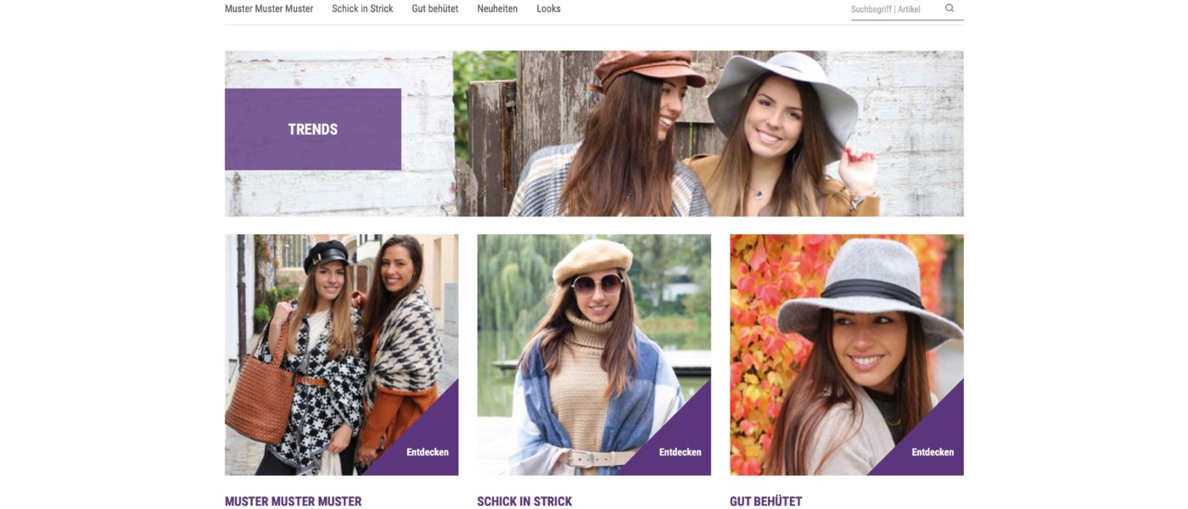Open the two-women houndstooth poncho thumbnail
The width and height of the screenshot is (1188, 509).
pos(341,339)
